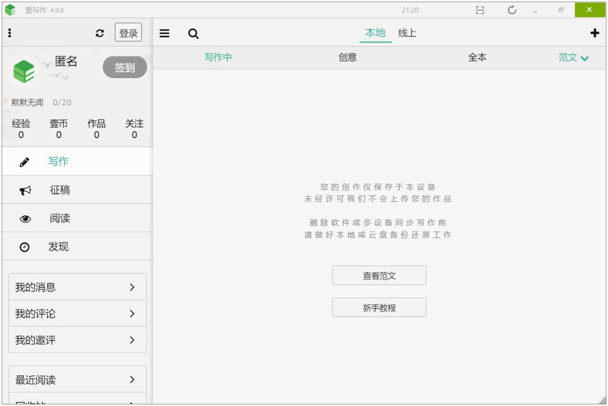Click the 壹写作 app logo in title bar
Screen dimensions: 608x406
click(10, 10)
